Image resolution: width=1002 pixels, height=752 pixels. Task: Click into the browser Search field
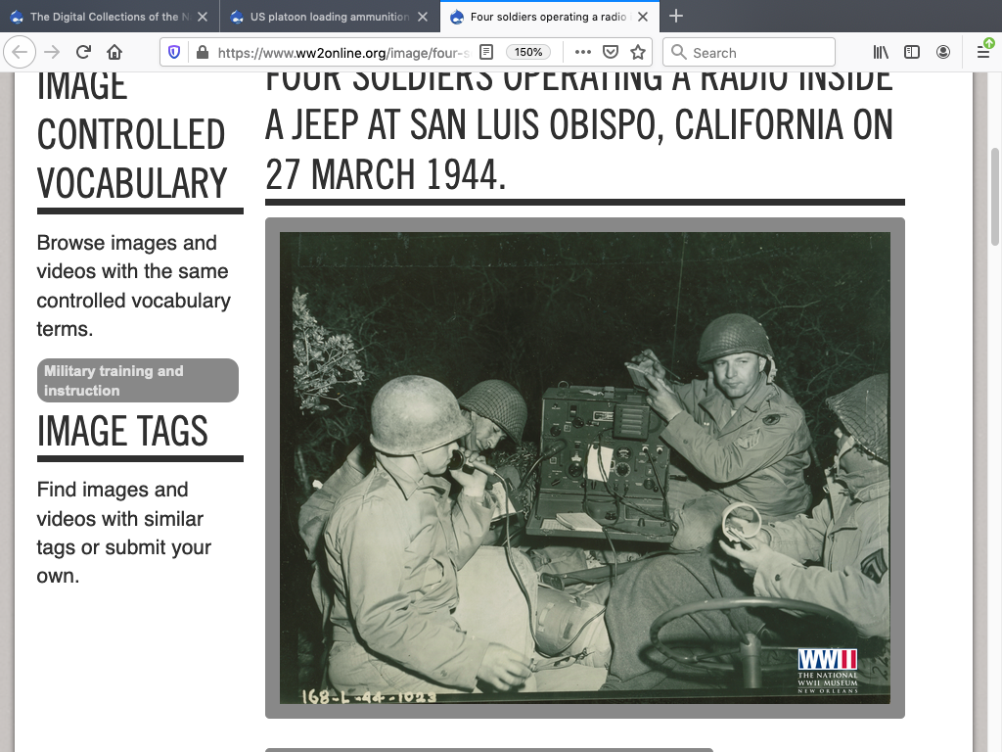749,53
